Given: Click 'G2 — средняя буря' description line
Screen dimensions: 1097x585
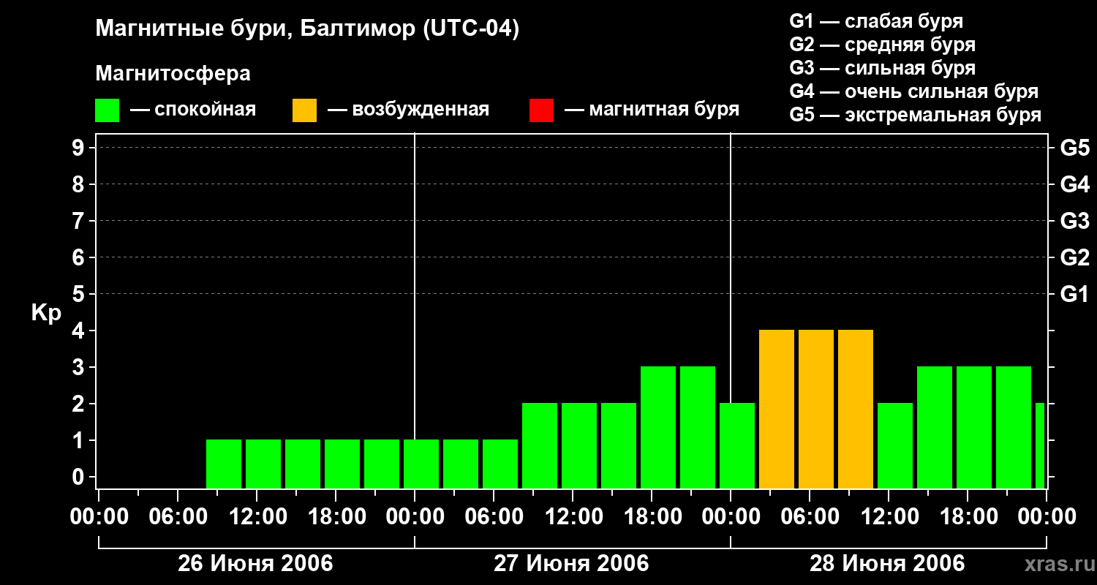Looking at the screenshot, I should coord(882,45).
